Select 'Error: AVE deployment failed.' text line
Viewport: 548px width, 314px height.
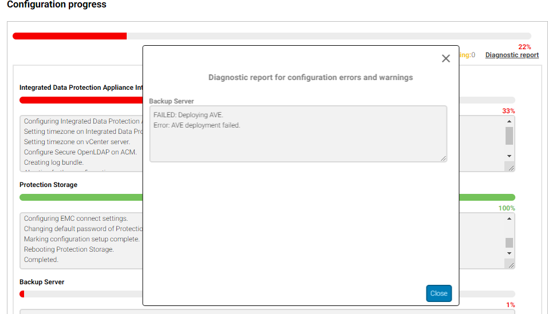pyautogui.click(x=197, y=125)
